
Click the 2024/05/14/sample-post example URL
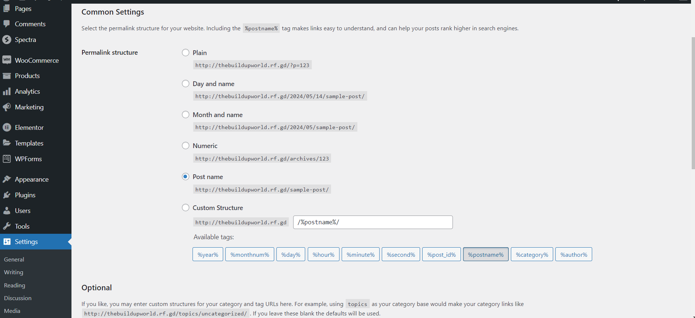pos(280,96)
